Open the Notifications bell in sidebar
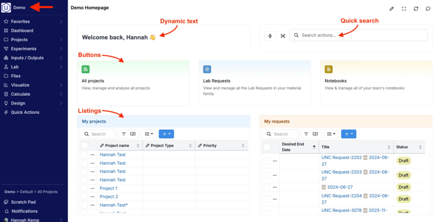This screenshot has width=436, height=222. point(24,211)
